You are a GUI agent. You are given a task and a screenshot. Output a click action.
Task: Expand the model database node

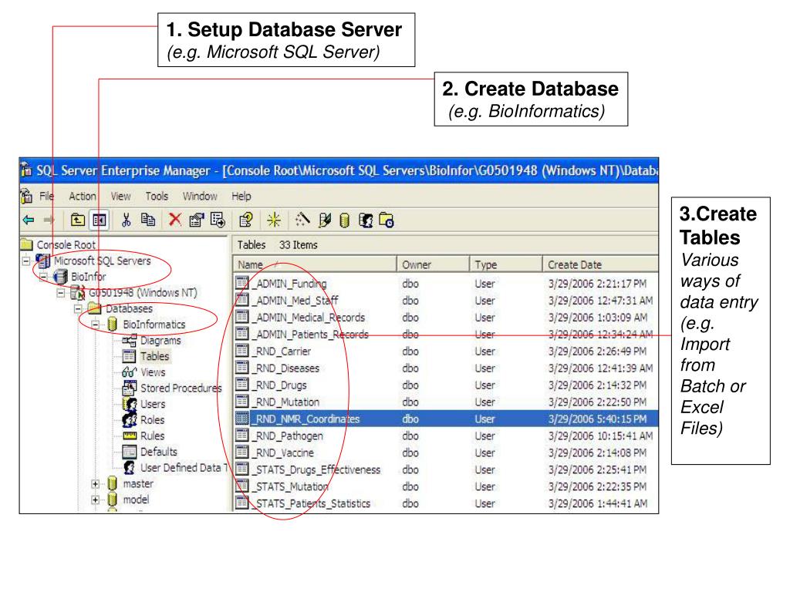tap(95, 499)
